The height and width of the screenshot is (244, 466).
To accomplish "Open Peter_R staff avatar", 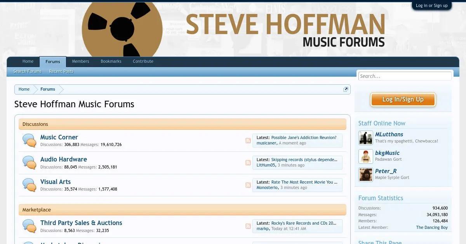I will [366, 174].
